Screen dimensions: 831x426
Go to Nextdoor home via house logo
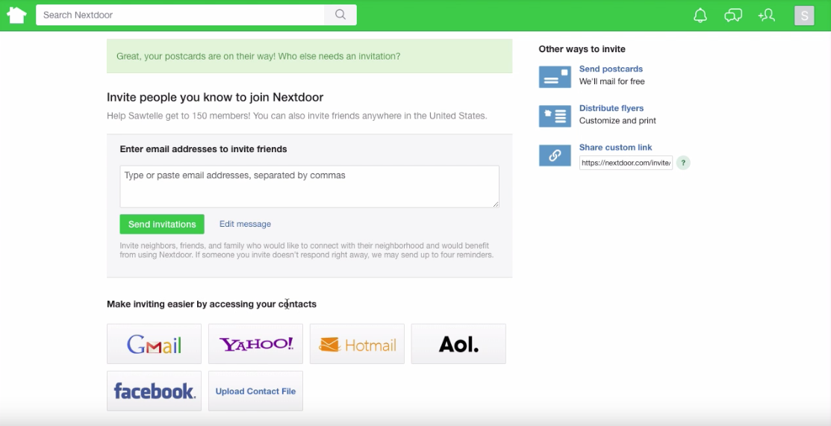16,15
